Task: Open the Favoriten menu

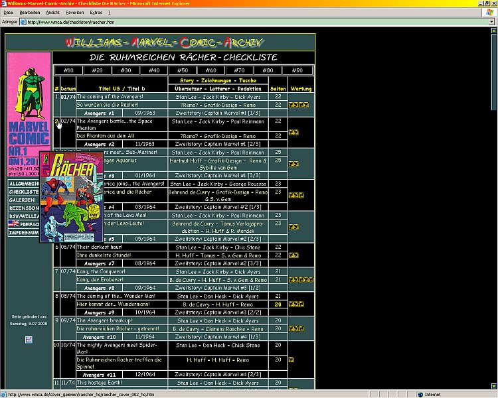Action: pyautogui.click(x=74, y=13)
